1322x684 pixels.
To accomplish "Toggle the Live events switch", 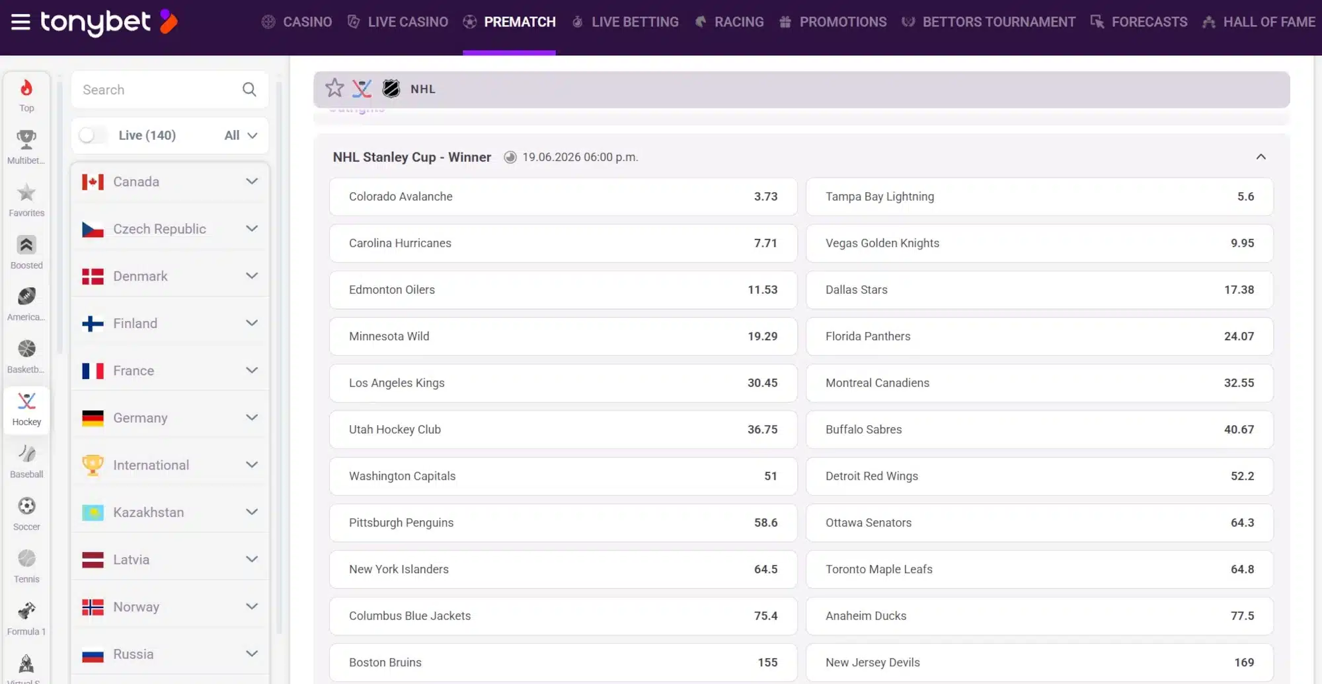I will pyautogui.click(x=92, y=135).
